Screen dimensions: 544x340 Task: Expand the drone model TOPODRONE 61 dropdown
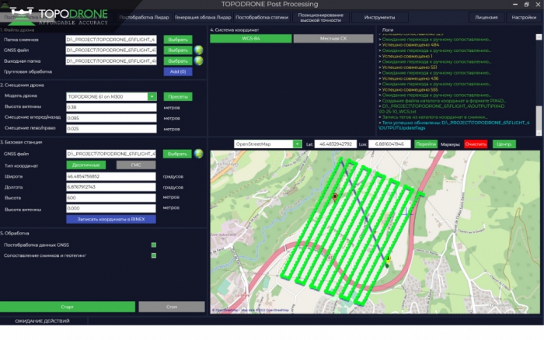pos(152,97)
